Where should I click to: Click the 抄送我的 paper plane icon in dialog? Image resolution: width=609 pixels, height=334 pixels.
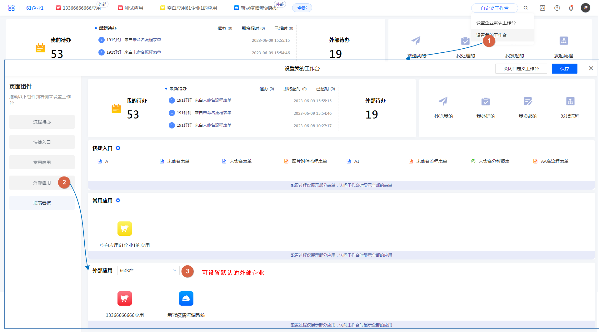coord(443,102)
